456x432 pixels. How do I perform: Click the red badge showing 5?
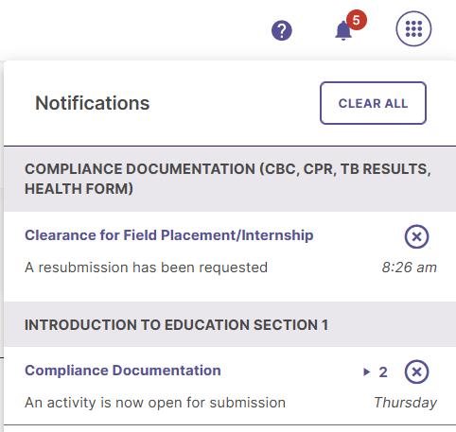[357, 20]
